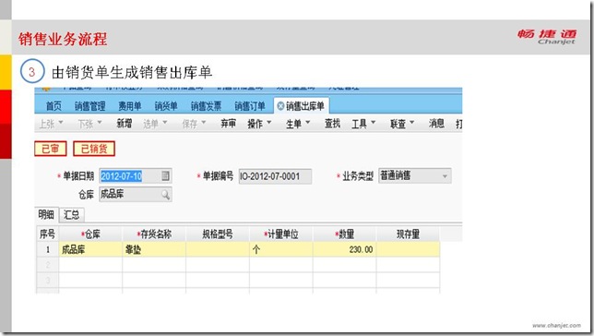Click the 现存量 column header
The height and width of the screenshot is (336, 594).
pyautogui.click(x=408, y=234)
